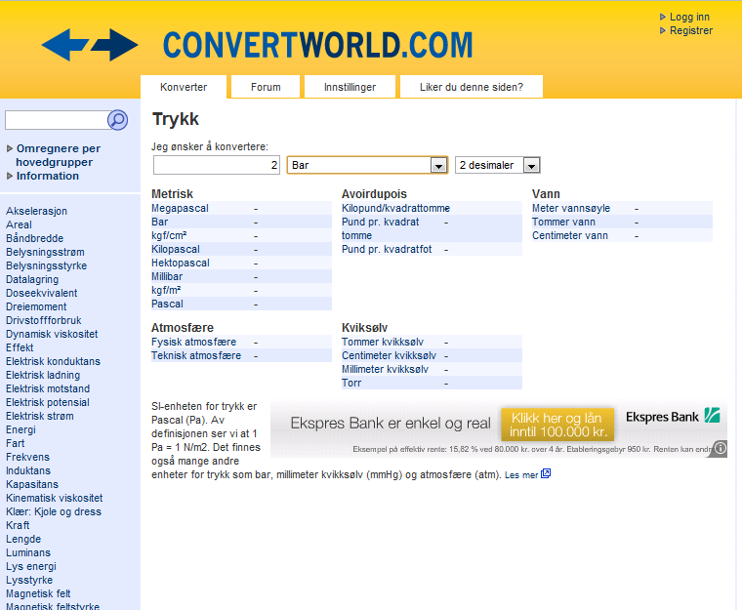Open Båndbredde converter
Image resolution: width=742 pixels, height=610 pixels.
(x=34, y=238)
